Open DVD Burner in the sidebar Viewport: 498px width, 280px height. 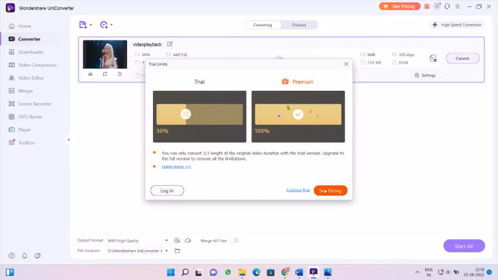(25, 117)
